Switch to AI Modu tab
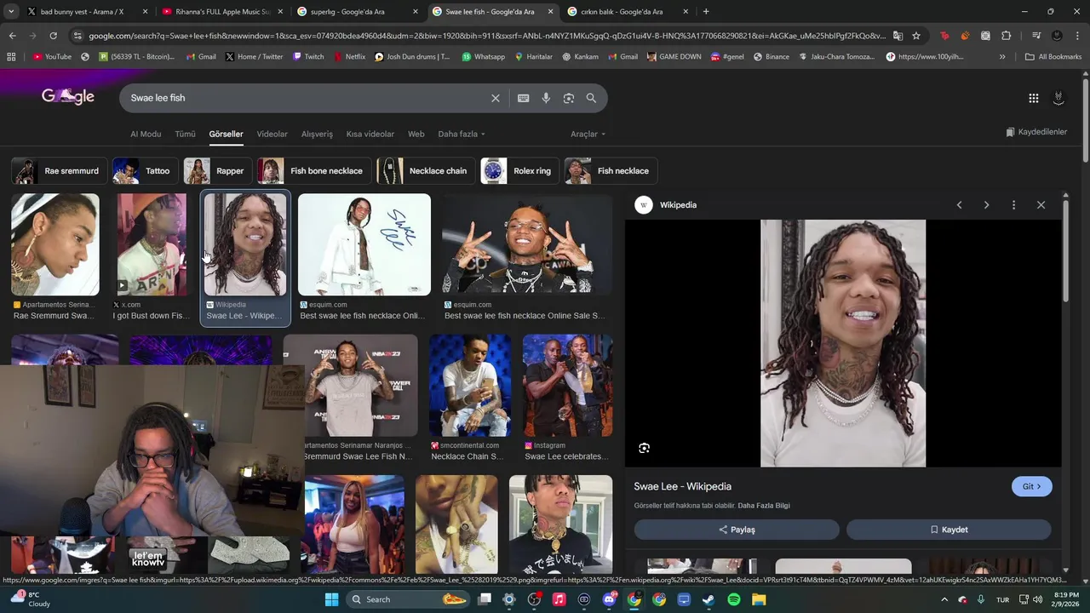Image resolution: width=1090 pixels, height=613 pixels. coord(146,135)
